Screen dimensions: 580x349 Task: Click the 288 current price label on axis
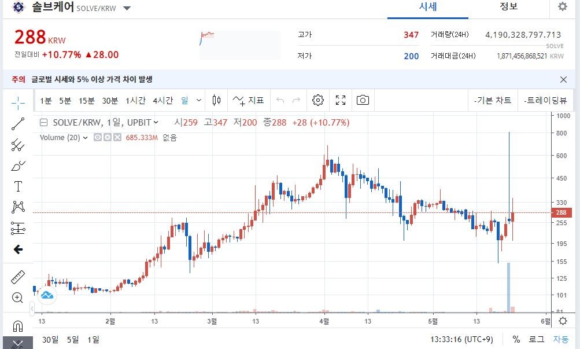point(561,212)
